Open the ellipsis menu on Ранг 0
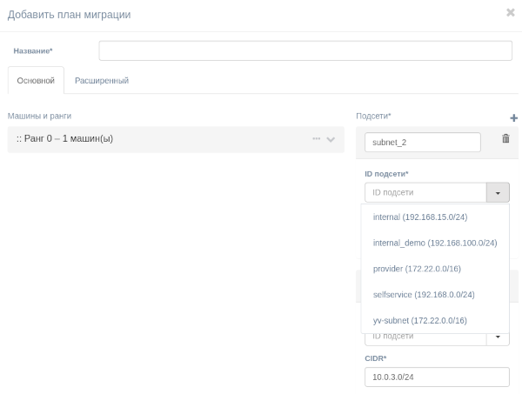522x394 pixels. (x=316, y=139)
